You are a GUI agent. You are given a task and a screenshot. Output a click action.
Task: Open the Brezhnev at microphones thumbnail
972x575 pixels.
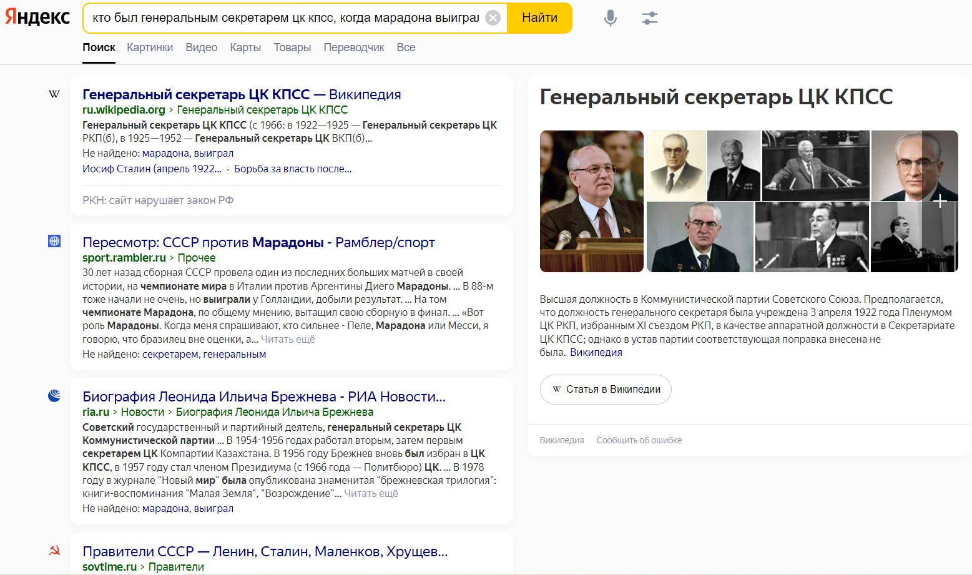point(812,237)
